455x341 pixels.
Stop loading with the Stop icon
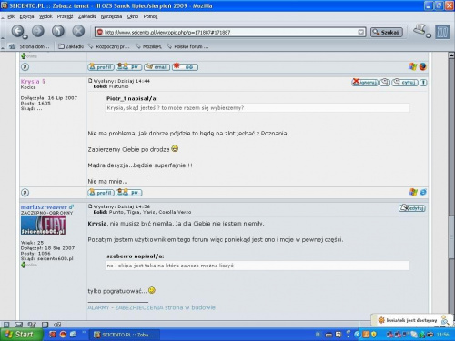coord(78,31)
